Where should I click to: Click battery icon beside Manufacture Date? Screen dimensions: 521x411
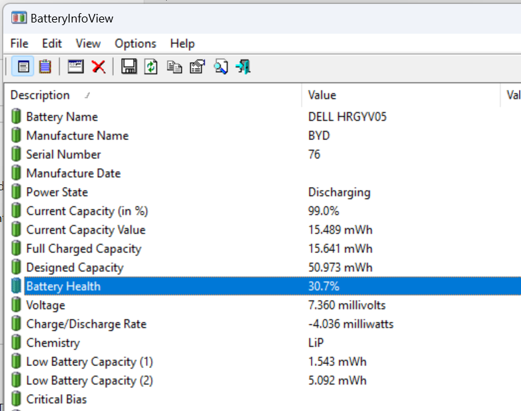pyautogui.click(x=16, y=173)
